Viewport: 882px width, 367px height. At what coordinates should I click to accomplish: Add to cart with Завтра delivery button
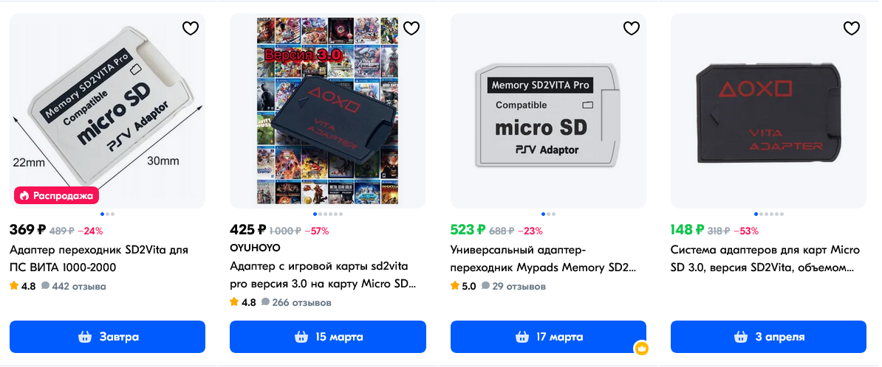(107, 337)
